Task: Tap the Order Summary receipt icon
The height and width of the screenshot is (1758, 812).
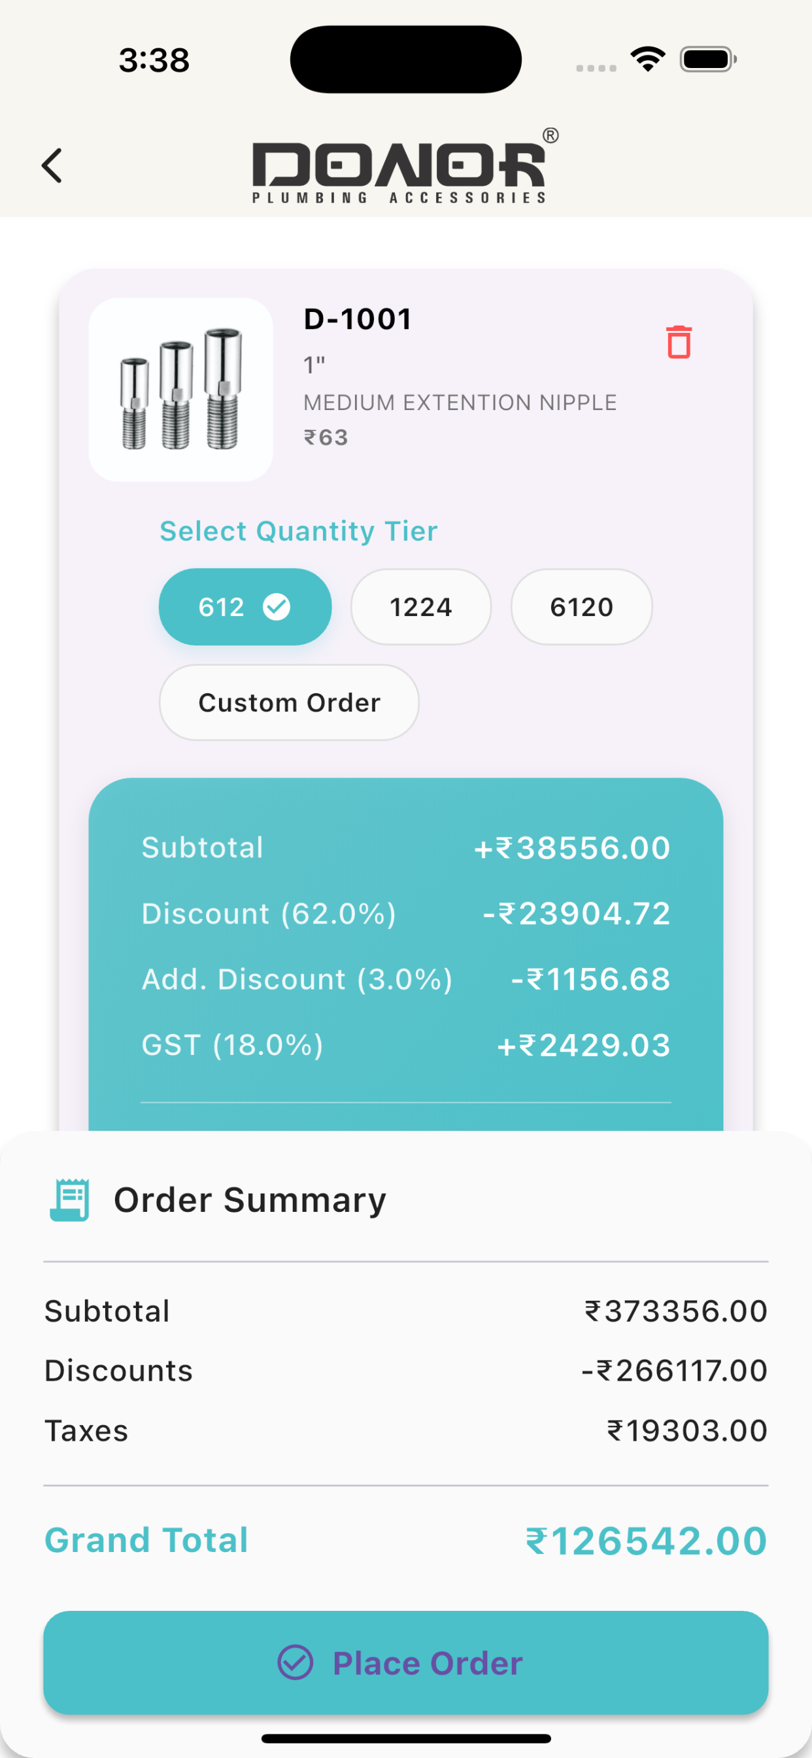Action: [69, 1199]
